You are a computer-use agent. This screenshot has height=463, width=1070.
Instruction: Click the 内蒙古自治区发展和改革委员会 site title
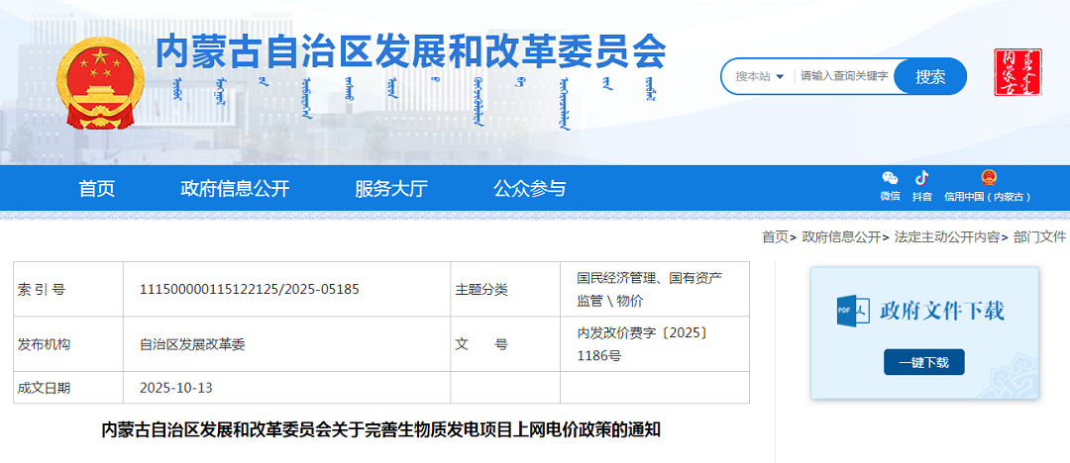[411, 49]
